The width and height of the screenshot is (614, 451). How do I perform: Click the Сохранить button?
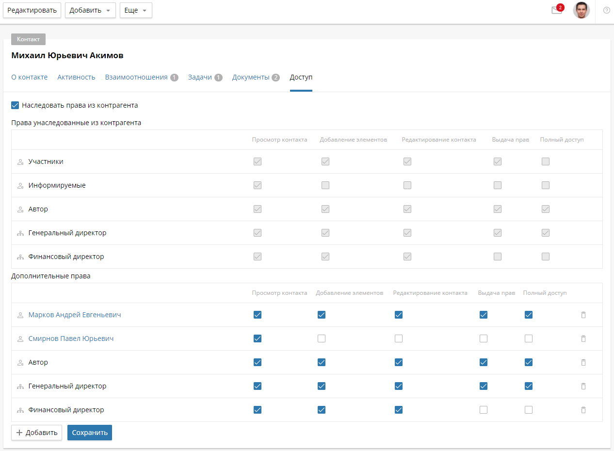point(90,433)
